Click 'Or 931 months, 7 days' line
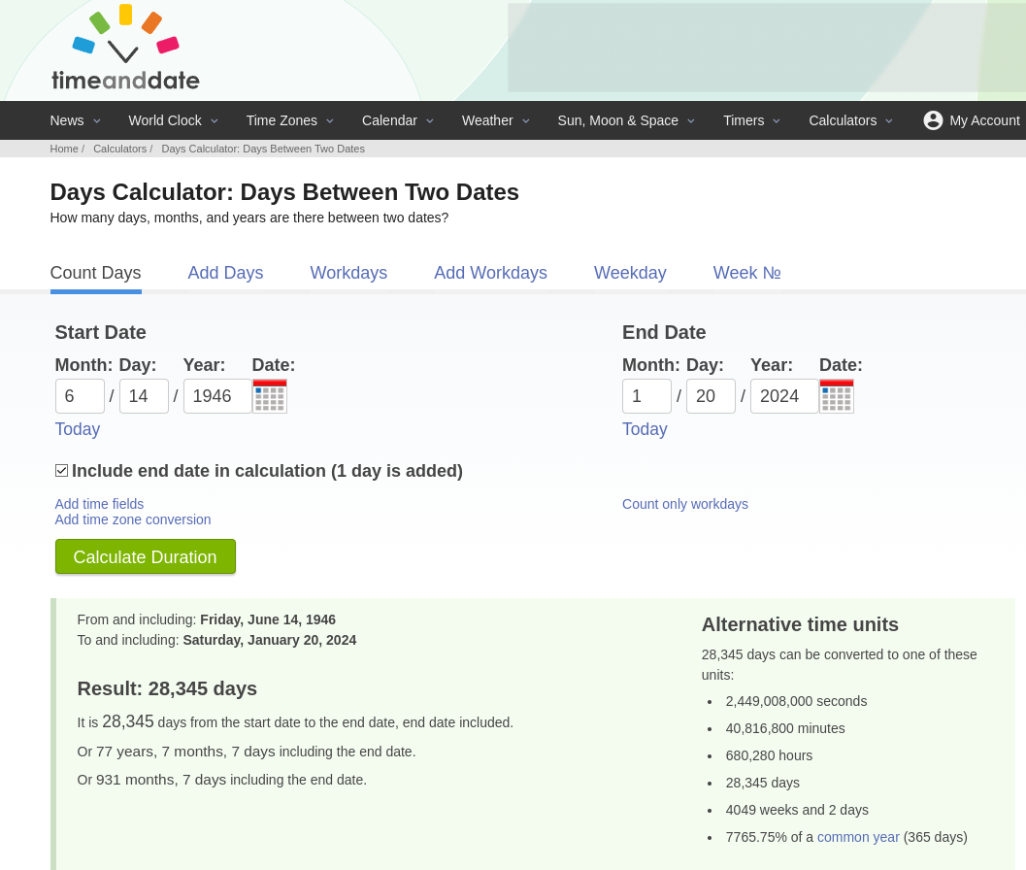The image size is (1026, 870). point(222,780)
